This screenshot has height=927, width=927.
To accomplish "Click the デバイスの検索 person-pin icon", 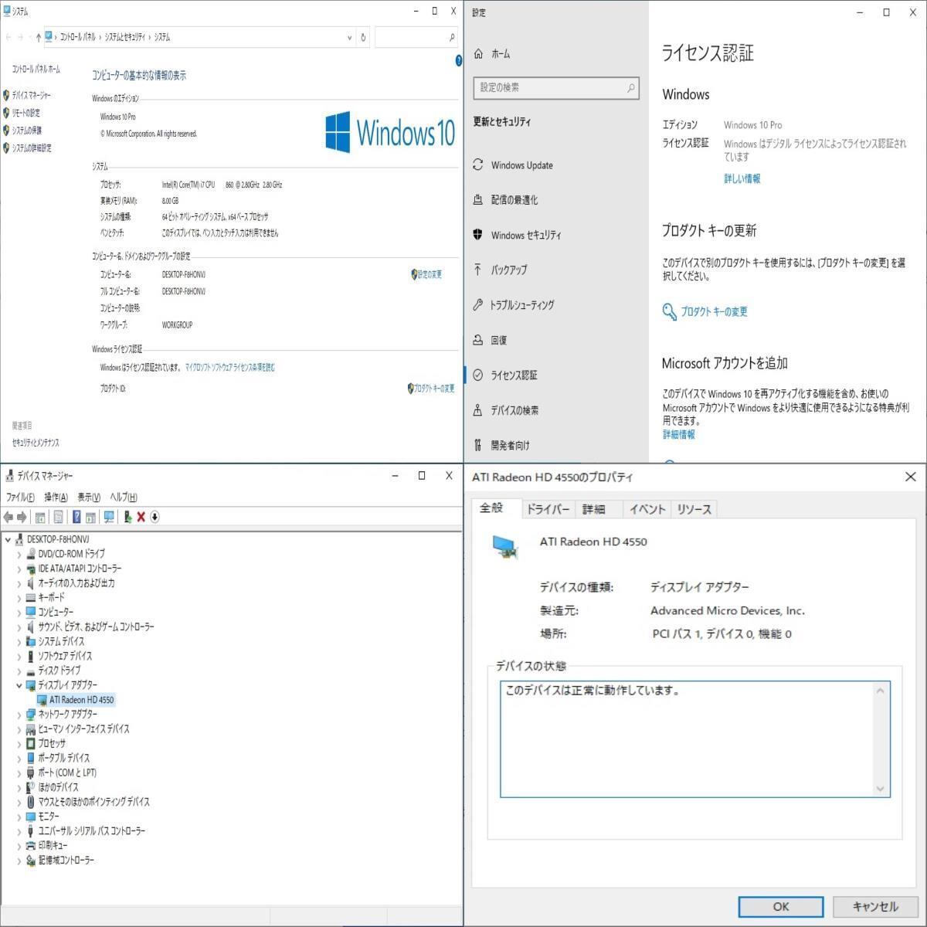I will pos(477,410).
